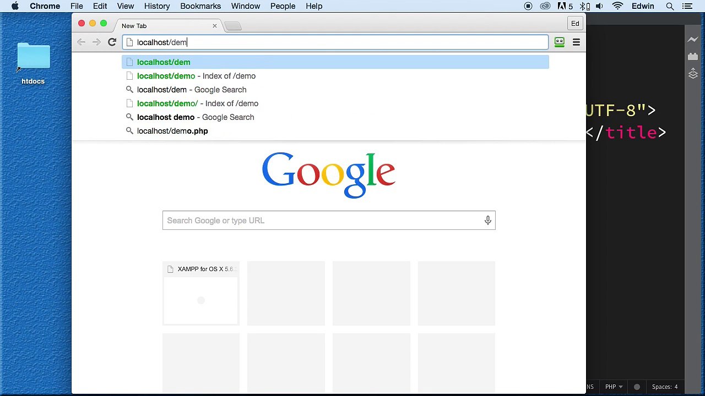
Task: Open the Creative Cloud menu bar icon
Action: [545, 6]
